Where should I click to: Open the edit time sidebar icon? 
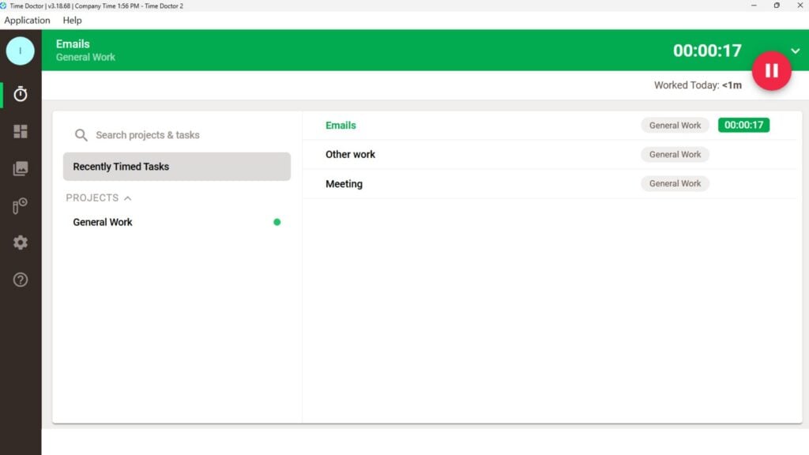click(20, 205)
